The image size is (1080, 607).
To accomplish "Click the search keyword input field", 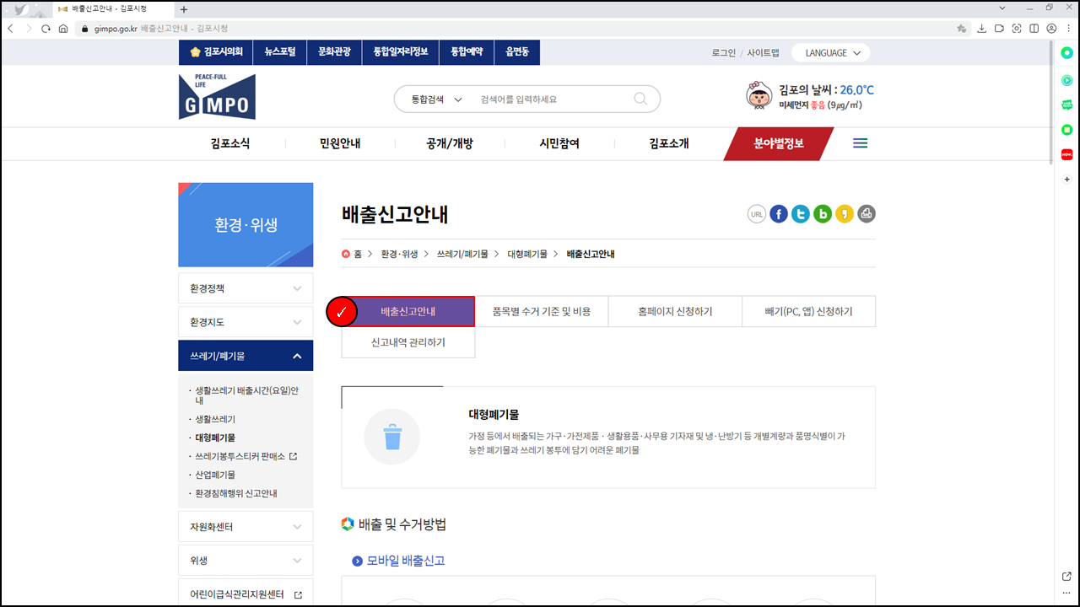I will click(553, 99).
